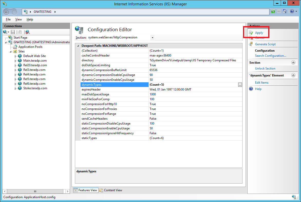Image resolution: width=301 pixels, height=202 pixels.
Task: Click the delete connection icon in Connections toolbar
Action: (x=27, y=32)
